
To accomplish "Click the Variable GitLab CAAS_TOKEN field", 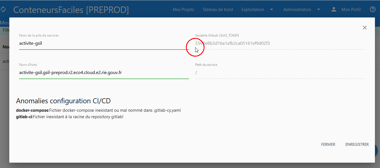I will 279,43.
